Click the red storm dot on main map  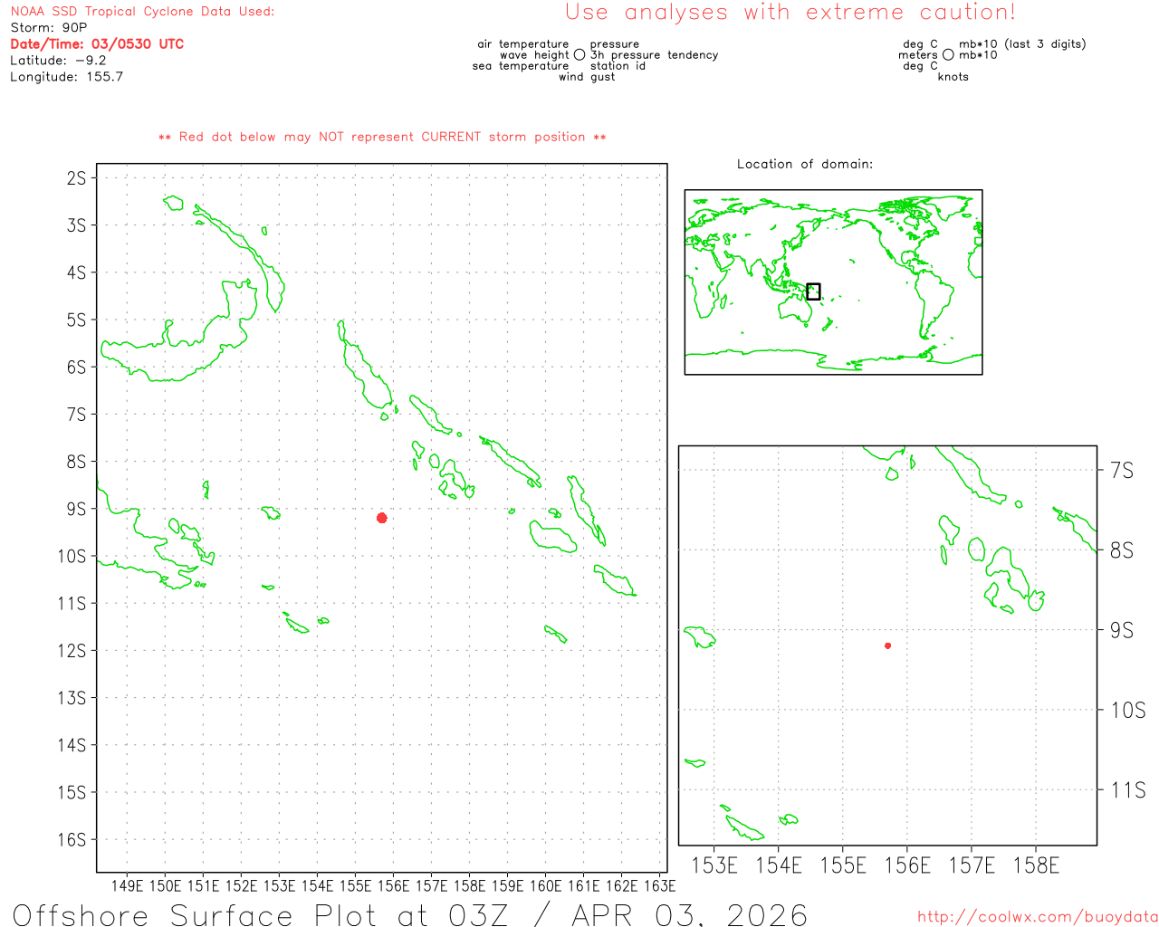tap(382, 518)
